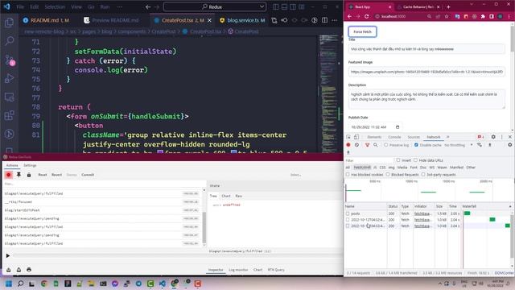This screenshot has height=290, width=515.
Task: Toggle VS Code primary sidebar layout icon
Action: pos(275,6)
